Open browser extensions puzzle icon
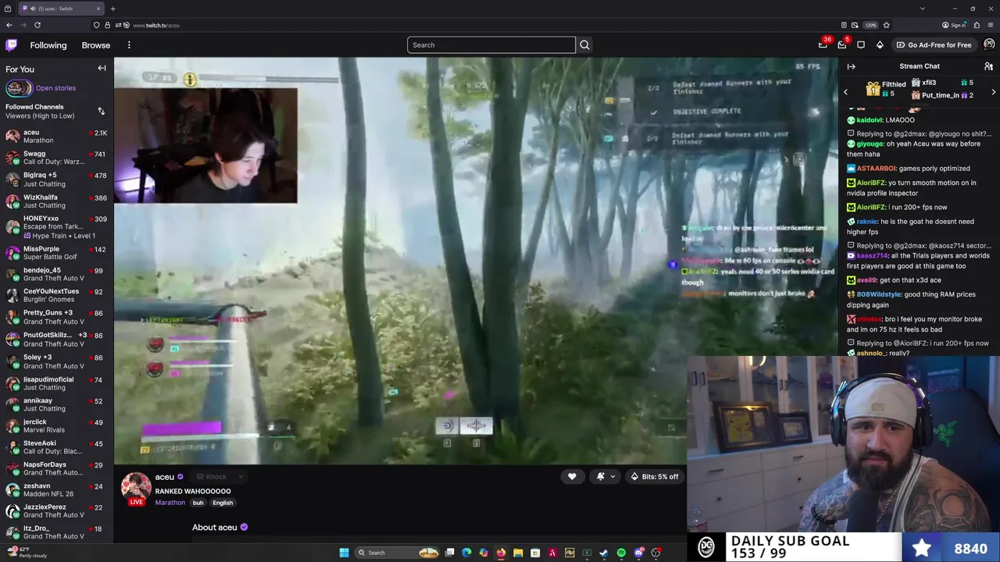The image size is (1000, 562). pyautogui.click(x=977, y=25)
